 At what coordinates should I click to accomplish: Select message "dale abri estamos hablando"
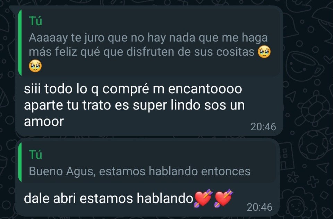[147, 178]
